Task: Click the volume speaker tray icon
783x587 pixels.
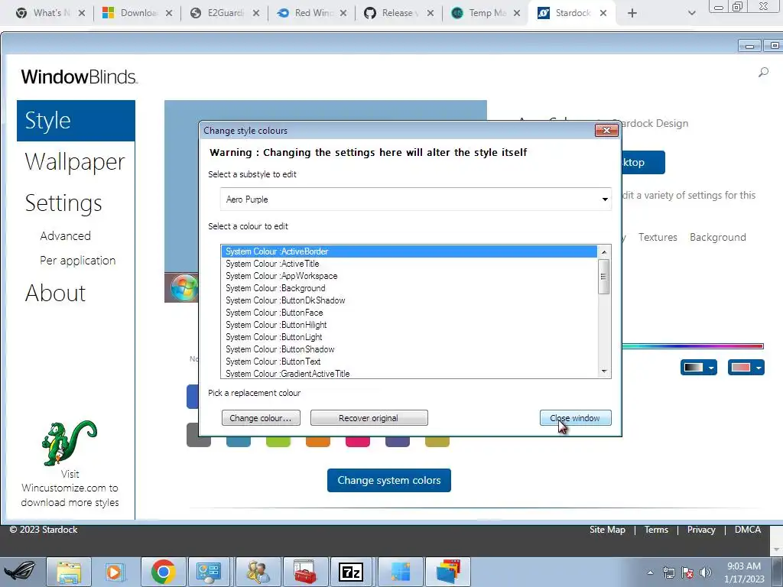Action: [705, 572]
